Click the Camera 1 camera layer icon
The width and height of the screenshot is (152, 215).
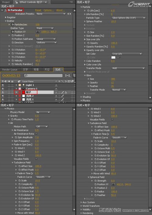click(23, 89)
